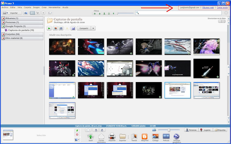Filter by uploaded photos only
Screen dimensions: 231x144
pos(100,14)
